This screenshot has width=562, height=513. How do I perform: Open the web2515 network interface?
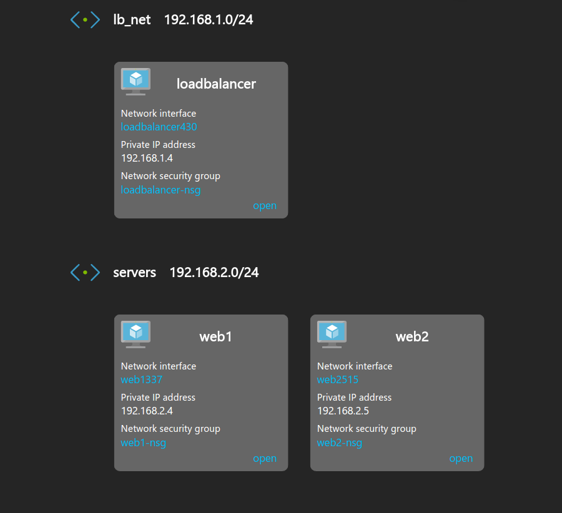click(x=337, y=379)
